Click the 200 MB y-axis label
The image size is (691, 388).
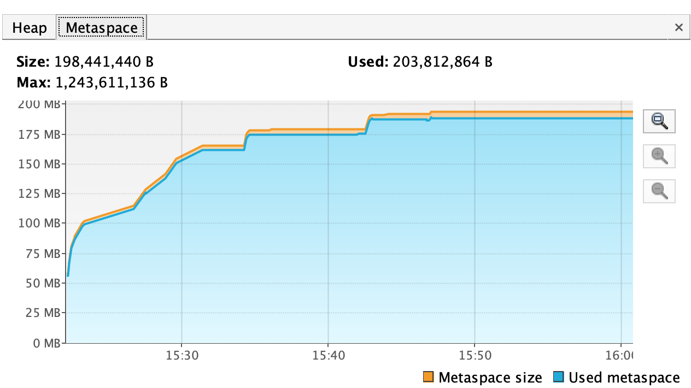pyautogui.click(x=39, y=104)
